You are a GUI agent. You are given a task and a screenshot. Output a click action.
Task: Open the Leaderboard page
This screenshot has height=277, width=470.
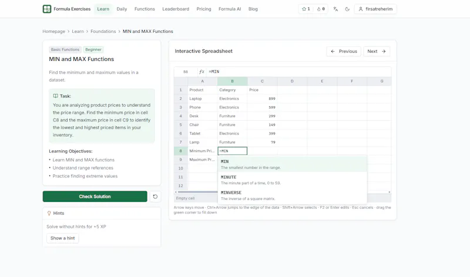click(x=176, y=9)
